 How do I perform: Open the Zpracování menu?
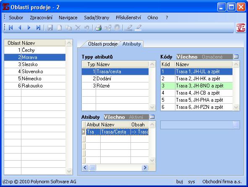tap(41, 18)
